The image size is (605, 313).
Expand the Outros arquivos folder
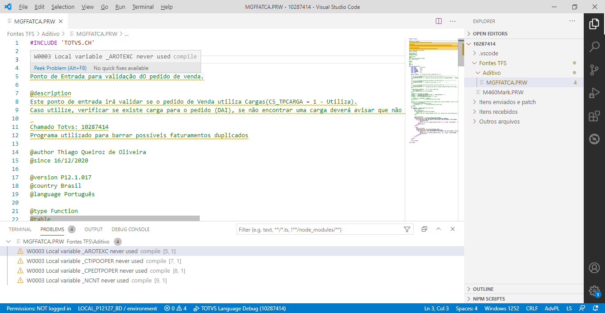click(524, 121)
